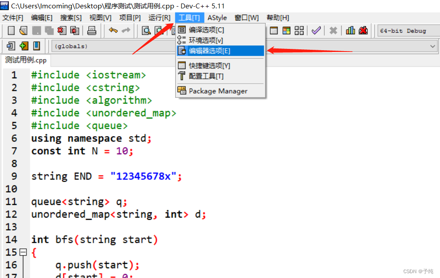
Task: Click the unordered_map<string, int> d; line
Action: (119, 214)
